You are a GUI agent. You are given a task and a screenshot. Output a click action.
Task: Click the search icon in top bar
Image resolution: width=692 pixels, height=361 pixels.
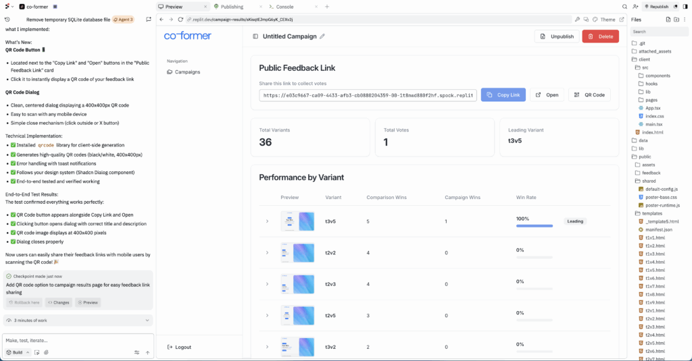624,6
